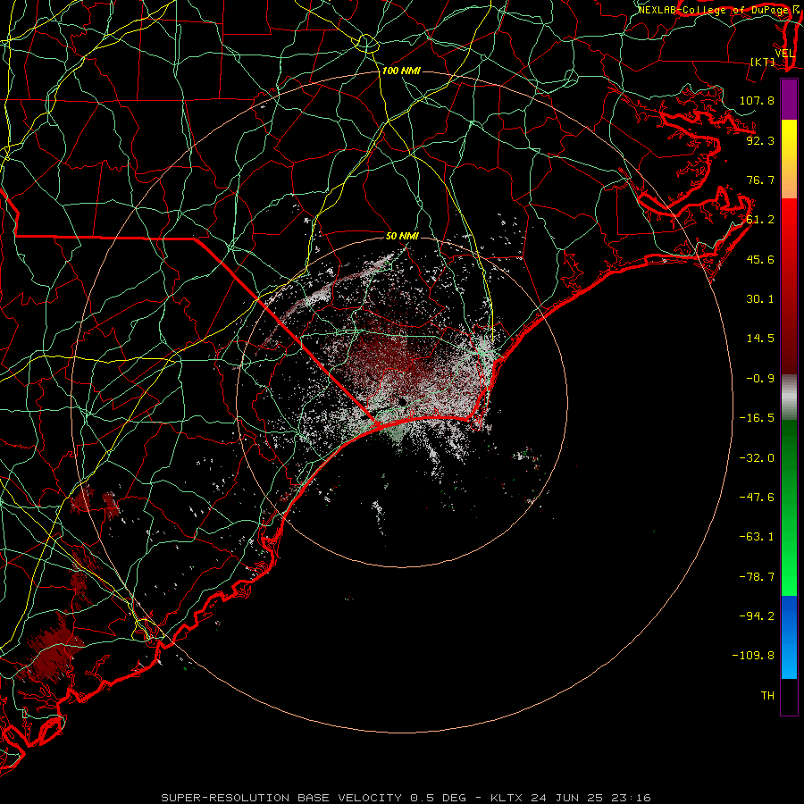804x804 pixels.
Task: Click the 92.3 velocity scale value
Action: click(760, 140)
